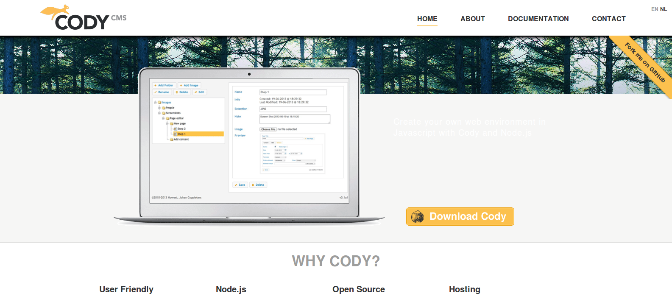Image resolution: width=672 pixels, height=302 pixels.
Task: Click the Cody CMS squirrel logo
Action: (x=83, y=17)
